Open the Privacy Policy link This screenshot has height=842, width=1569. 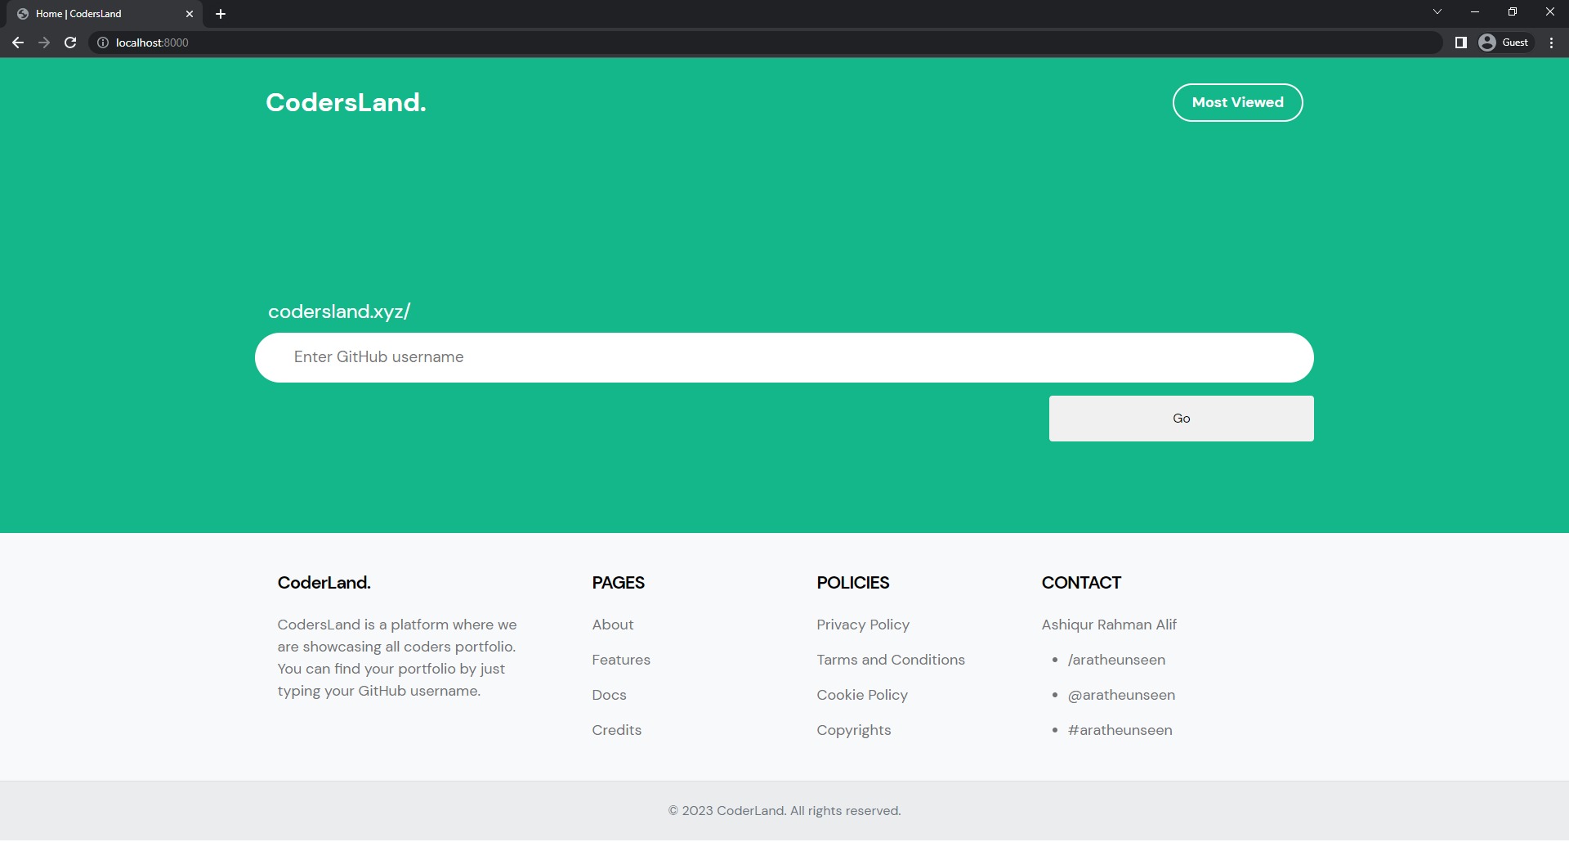pos(863,625)
